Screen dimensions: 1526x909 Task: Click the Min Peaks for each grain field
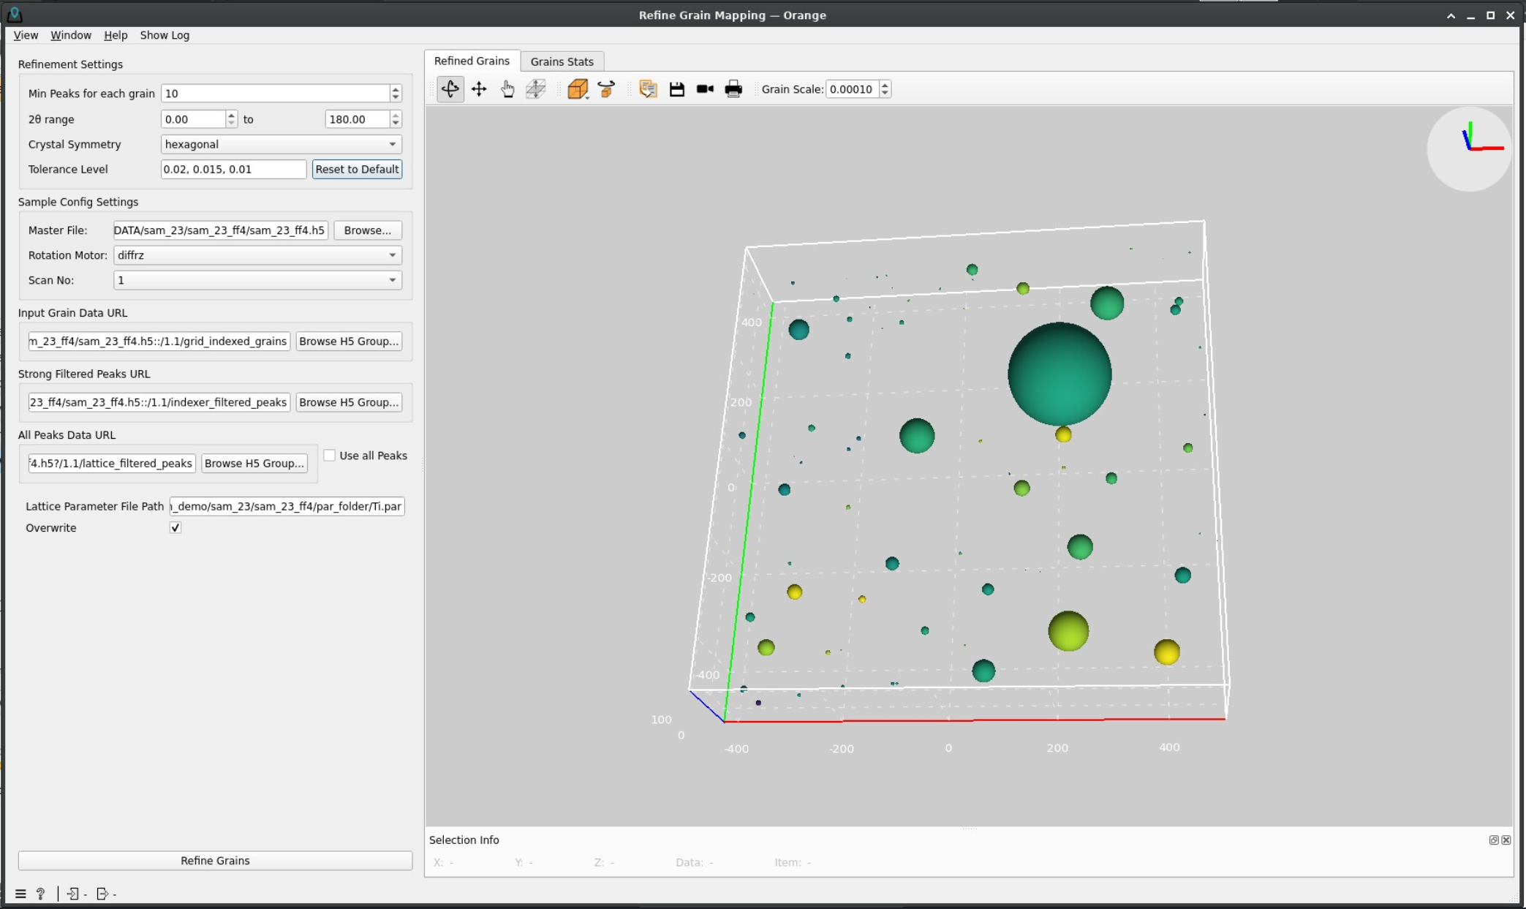[275, 94]
